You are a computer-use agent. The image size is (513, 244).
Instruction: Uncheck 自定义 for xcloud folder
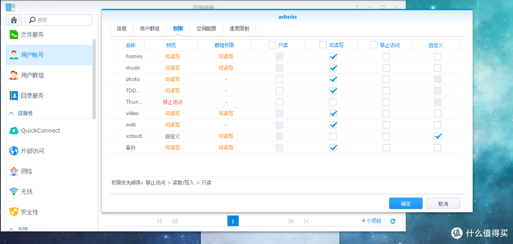pos(437,136)
